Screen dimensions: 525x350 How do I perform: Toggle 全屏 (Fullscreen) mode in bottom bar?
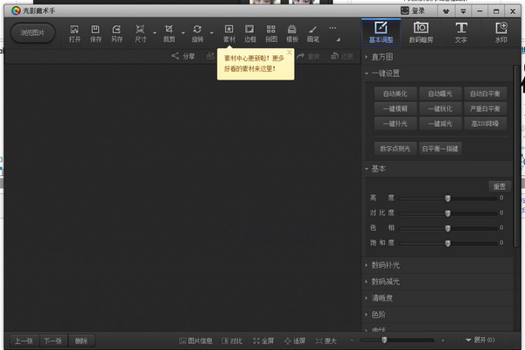click(x=262, y=339)
